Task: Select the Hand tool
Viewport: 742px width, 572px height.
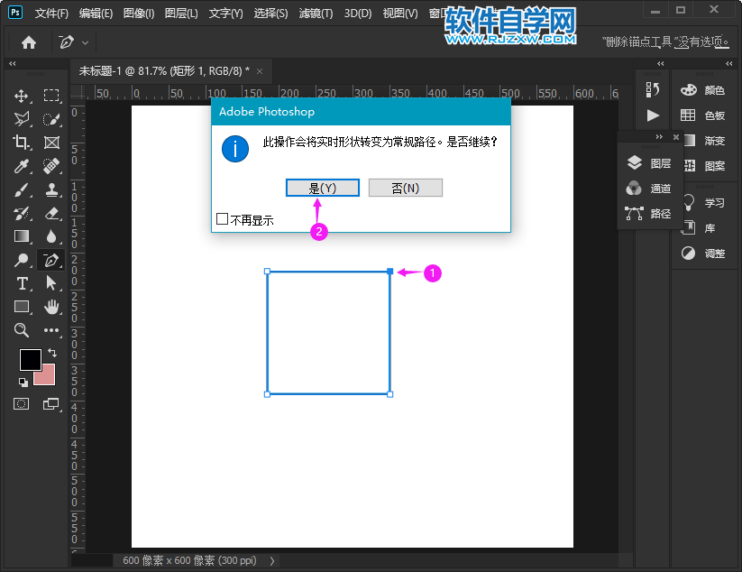Action: (x=51, y=307)
